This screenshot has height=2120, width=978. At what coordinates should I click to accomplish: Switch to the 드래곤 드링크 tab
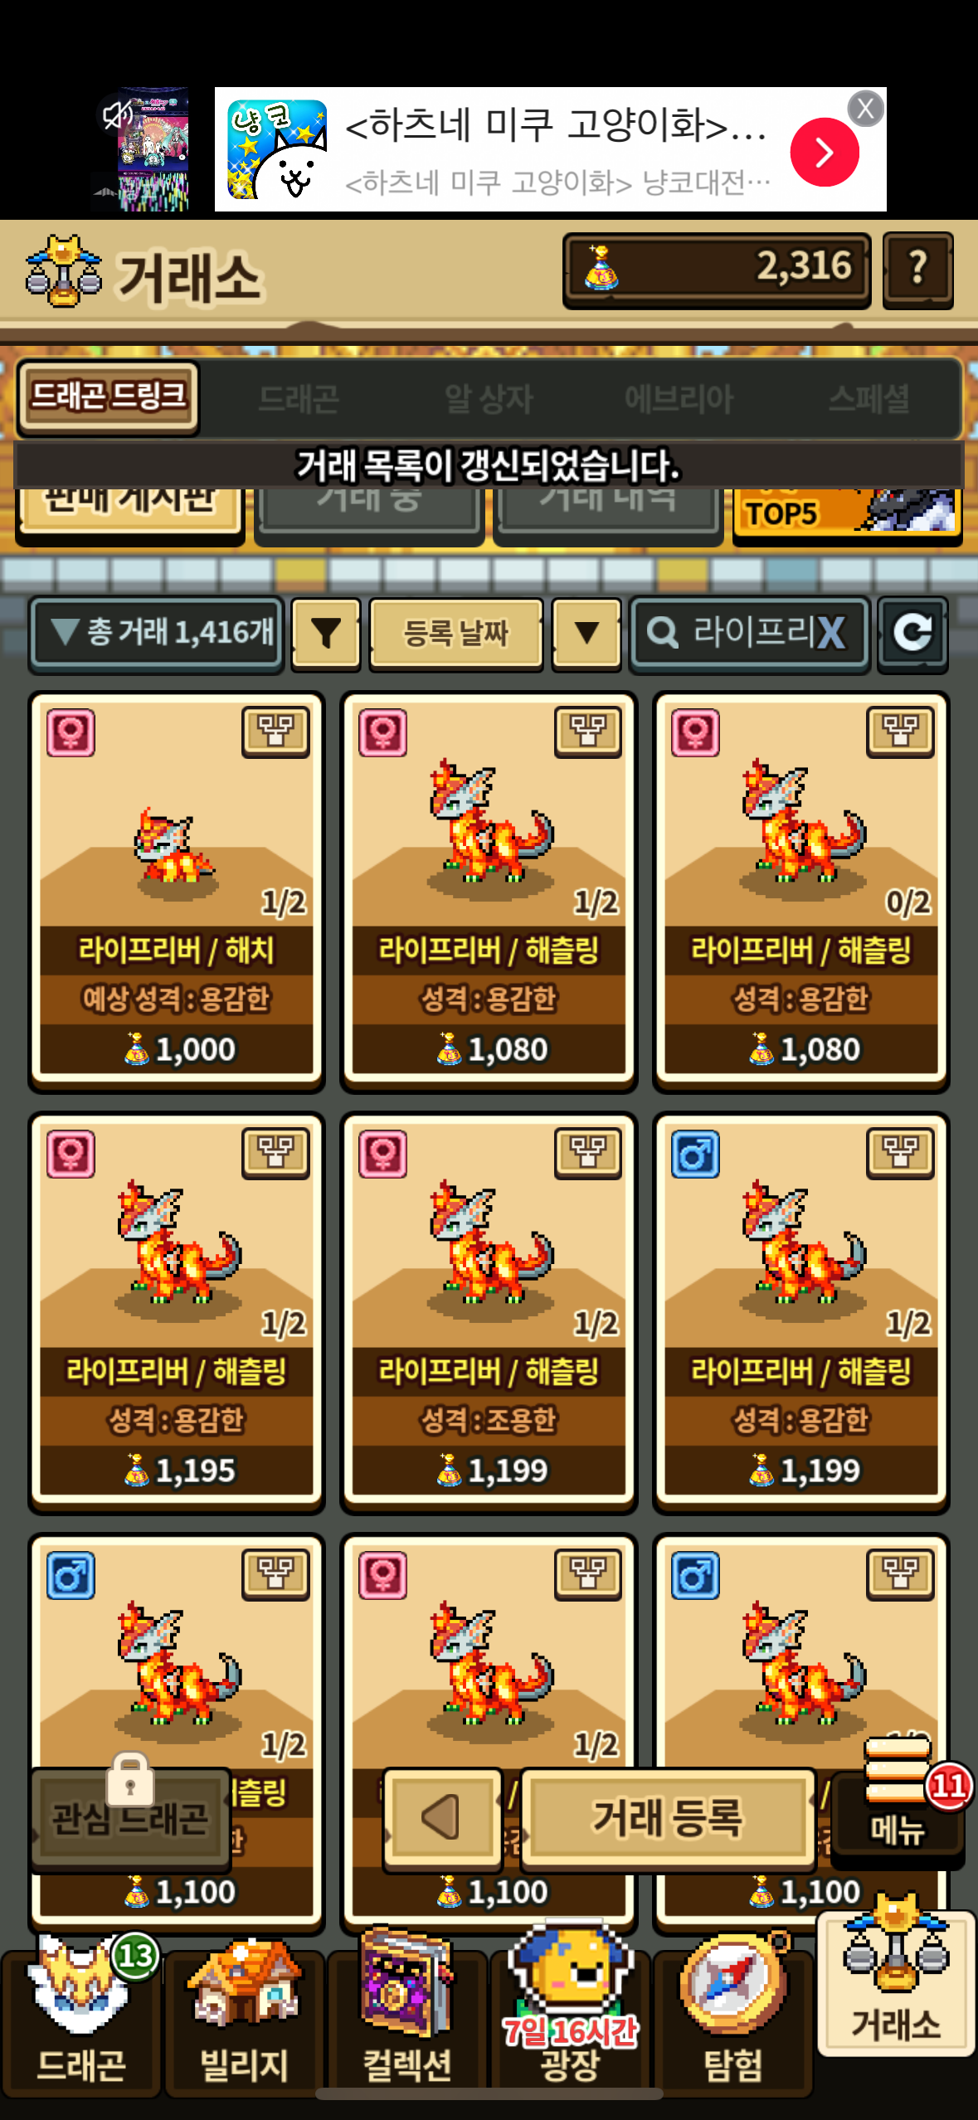pyautogui.click(x=108, y=397)
